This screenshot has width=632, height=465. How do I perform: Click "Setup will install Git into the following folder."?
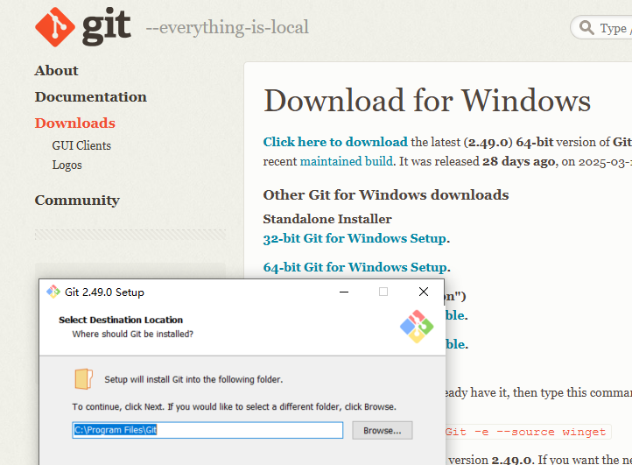[x=193, y=379]
